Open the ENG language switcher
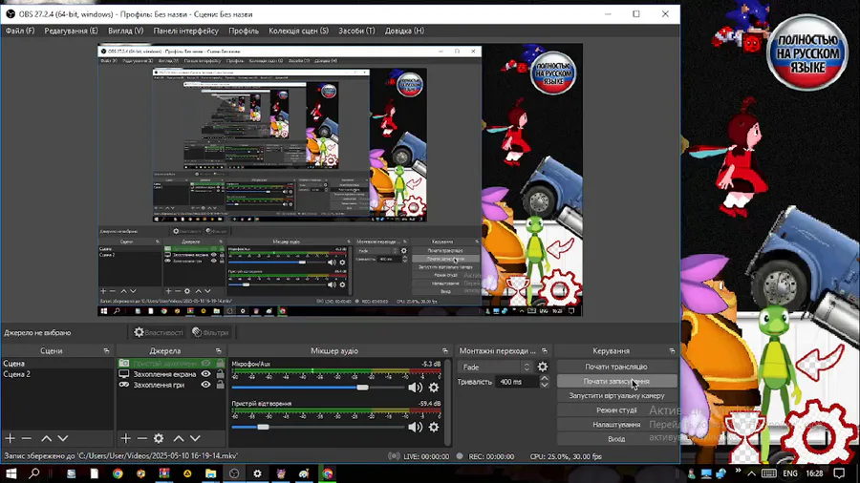 (x=790, y=473)
